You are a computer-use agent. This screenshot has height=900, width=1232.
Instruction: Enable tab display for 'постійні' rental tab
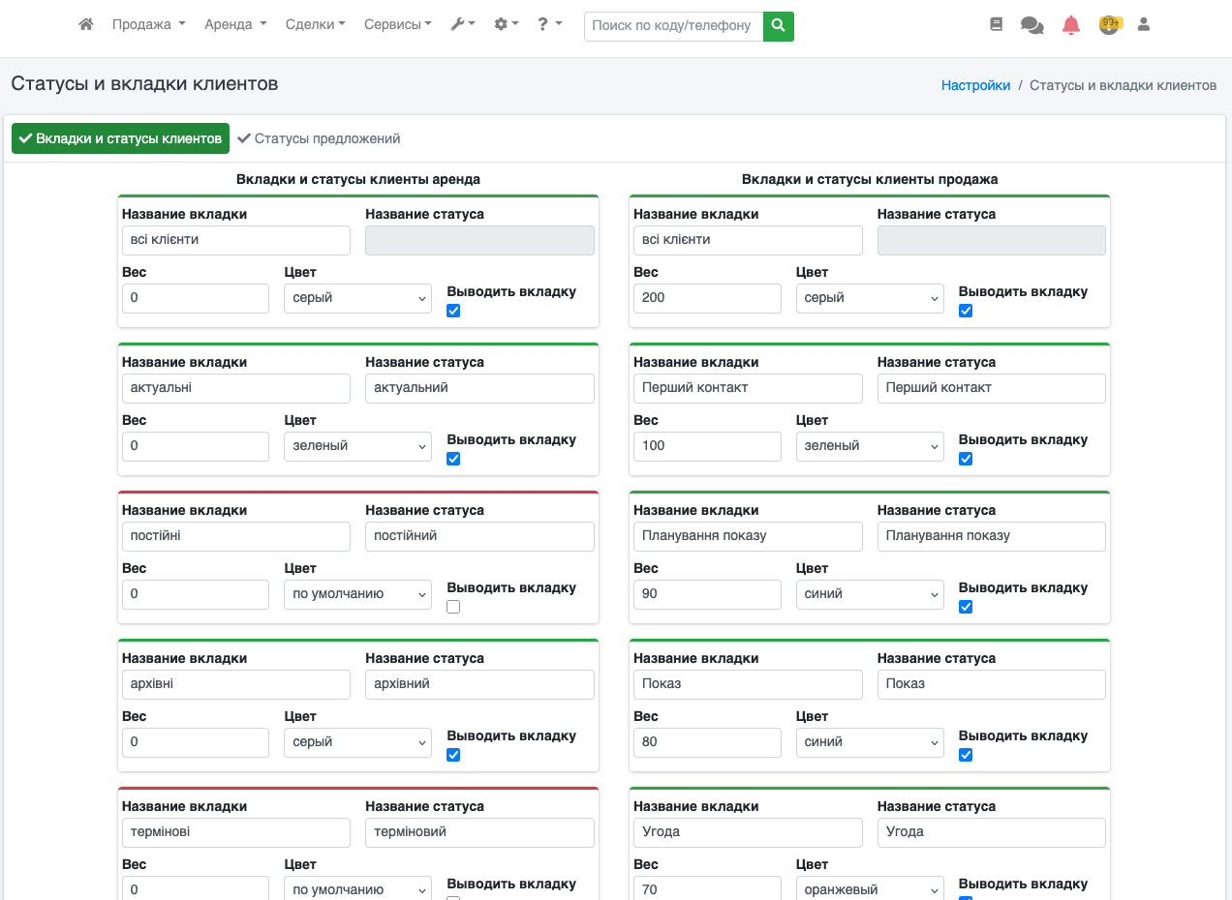point(453,607)
